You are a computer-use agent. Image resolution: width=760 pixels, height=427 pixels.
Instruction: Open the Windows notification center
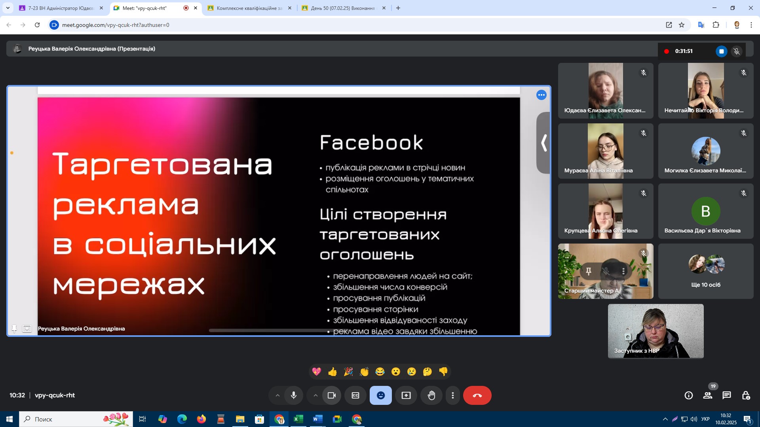[747, 419]
